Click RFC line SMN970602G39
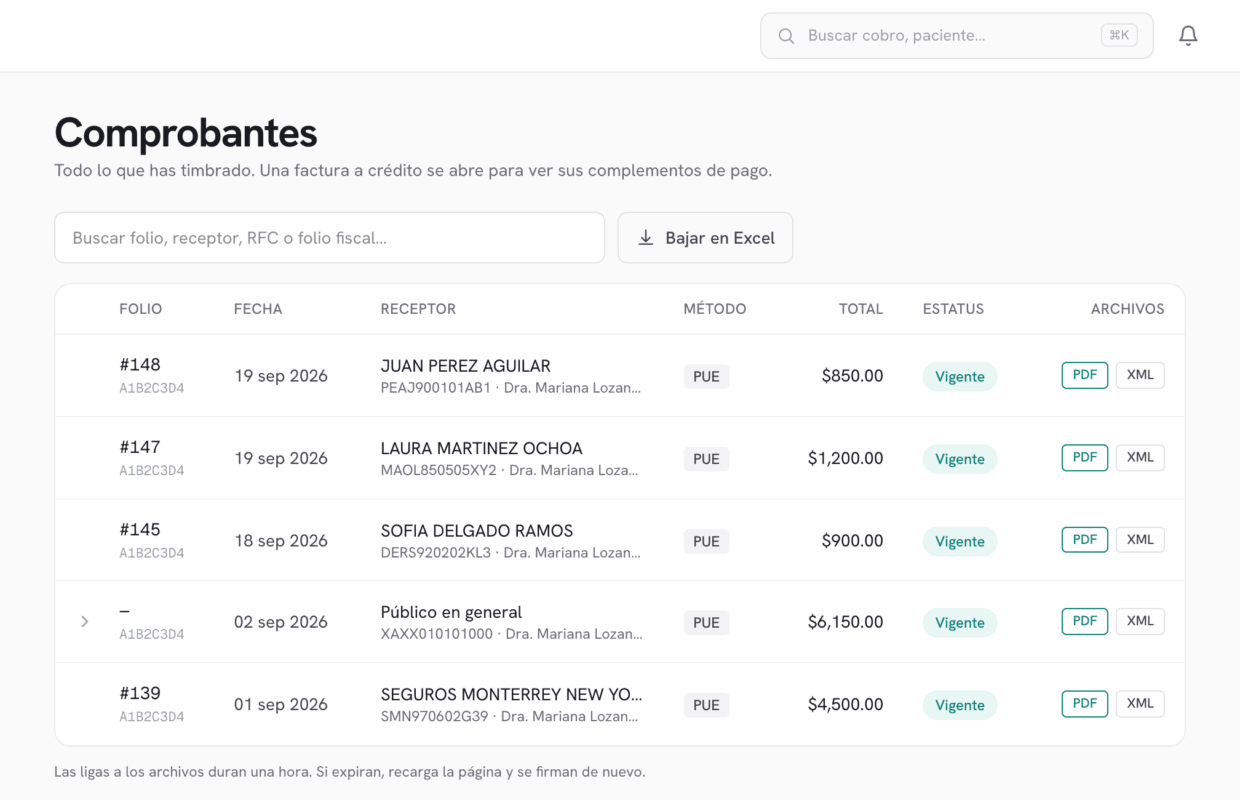This screenshot has height=800, width=1240. point(509,716)
